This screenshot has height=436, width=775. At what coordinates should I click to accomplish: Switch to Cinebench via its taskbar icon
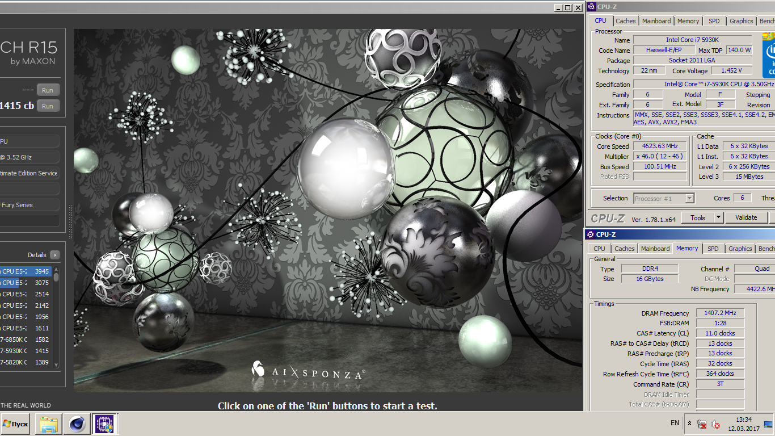pos(76,424)
